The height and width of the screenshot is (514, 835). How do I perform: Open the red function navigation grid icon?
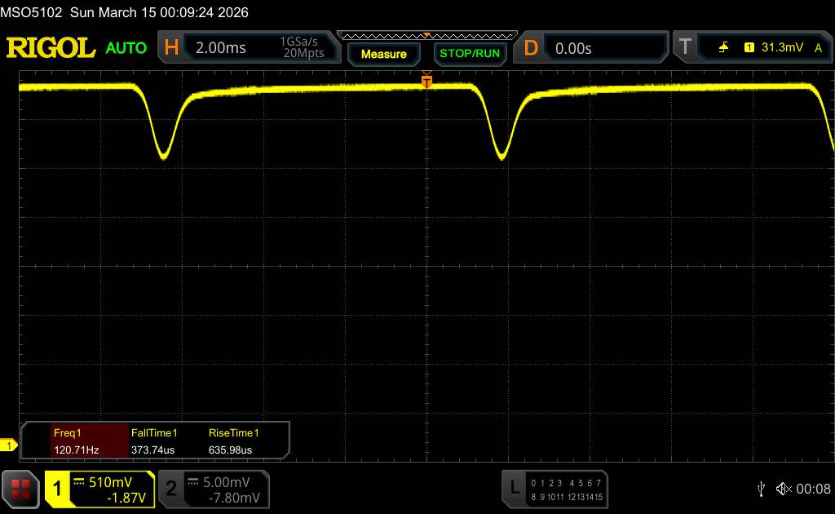(20, 489)
